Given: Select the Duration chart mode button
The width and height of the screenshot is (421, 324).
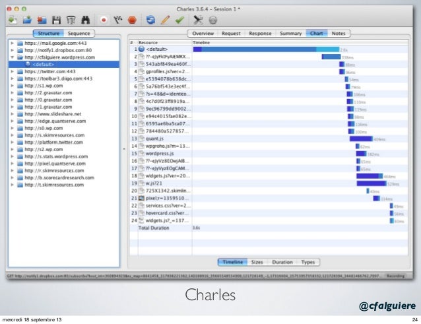Looking at the screenshot, I should [282, 262].
